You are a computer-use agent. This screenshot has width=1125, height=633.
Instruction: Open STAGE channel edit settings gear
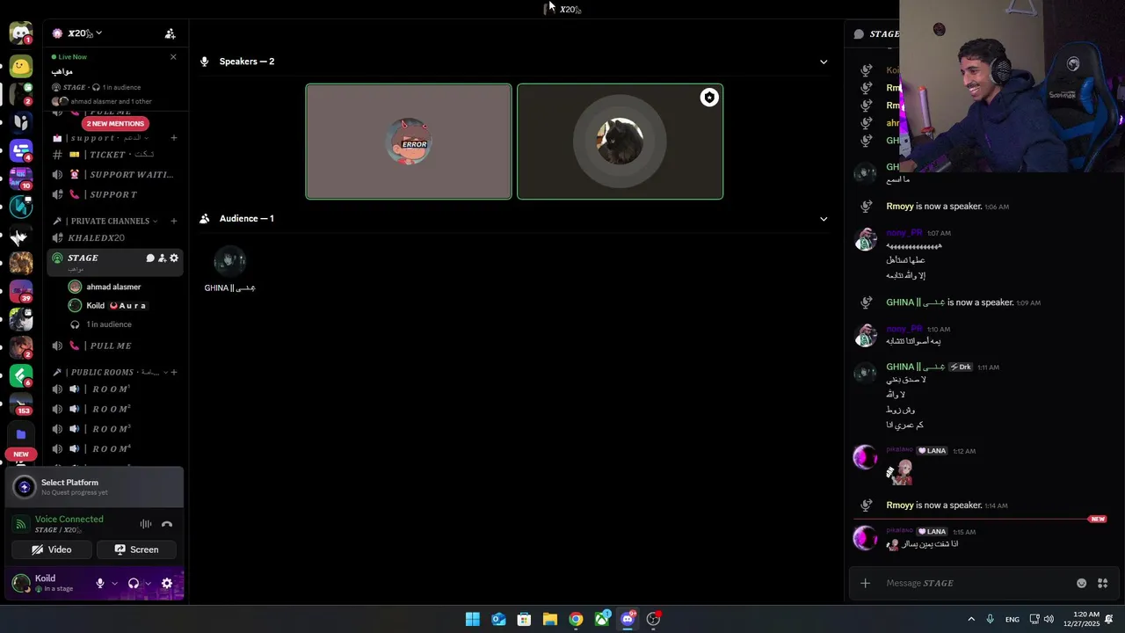pos(174,258)
